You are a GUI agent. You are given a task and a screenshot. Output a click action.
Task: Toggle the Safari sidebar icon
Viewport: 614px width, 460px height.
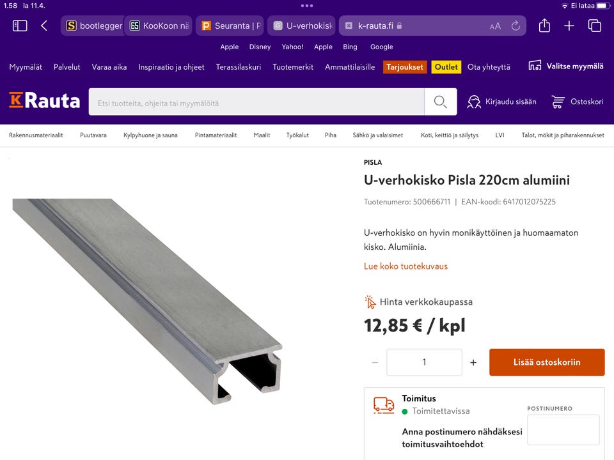(x=20, y=26)
